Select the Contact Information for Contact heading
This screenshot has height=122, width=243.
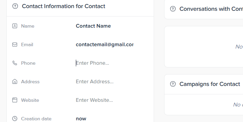[64, 6]
